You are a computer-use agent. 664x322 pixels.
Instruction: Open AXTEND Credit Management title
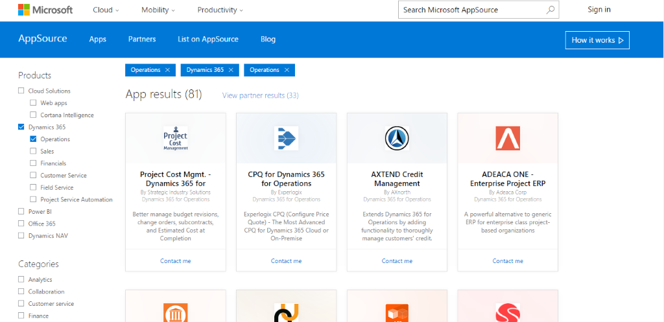point(397,179)
